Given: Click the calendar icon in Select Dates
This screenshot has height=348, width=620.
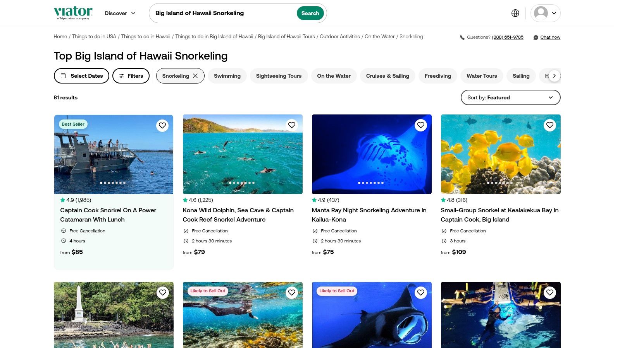Looking at the screenshot, I should pyautogui.click(x=63, y=76).
